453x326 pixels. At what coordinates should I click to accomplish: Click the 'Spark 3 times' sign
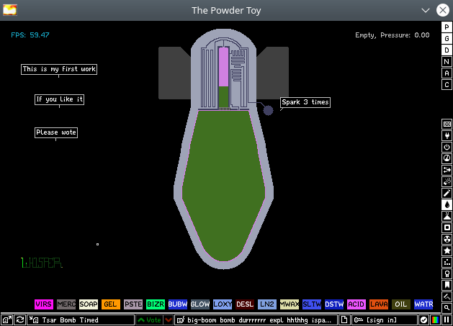[x=305, y=102]
